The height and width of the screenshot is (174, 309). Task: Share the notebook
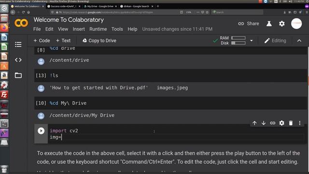[x=249, y=24]
